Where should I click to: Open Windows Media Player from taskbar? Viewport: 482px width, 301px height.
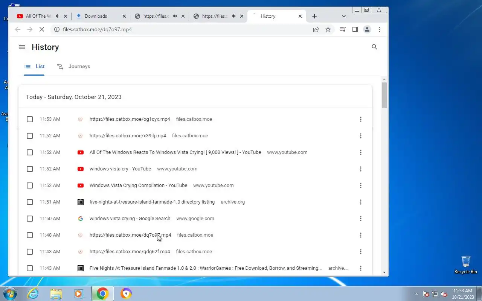pos(79,293)
